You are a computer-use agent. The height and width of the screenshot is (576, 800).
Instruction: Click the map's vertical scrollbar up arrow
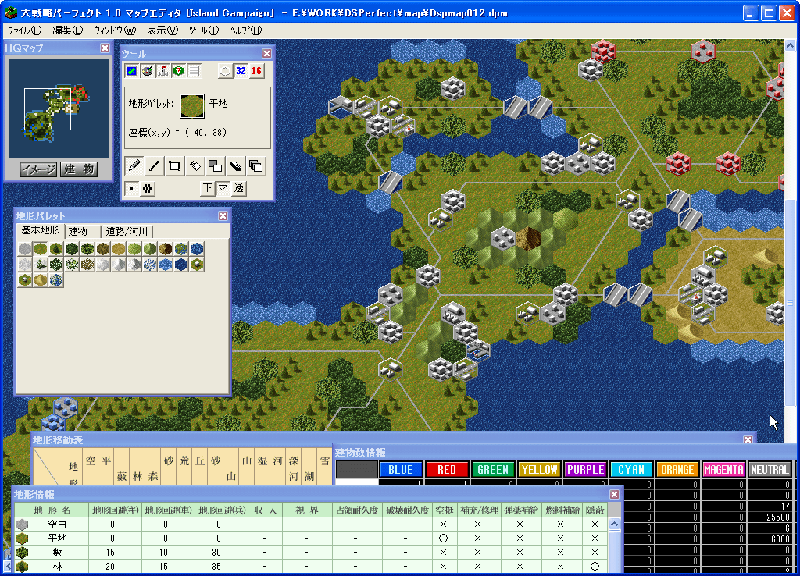click(790, 46)
